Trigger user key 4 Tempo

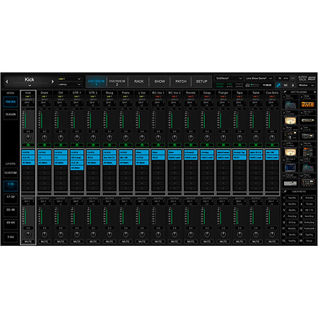tap(309, 204)
